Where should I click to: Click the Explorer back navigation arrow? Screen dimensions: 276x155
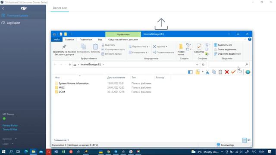[55, 65]
